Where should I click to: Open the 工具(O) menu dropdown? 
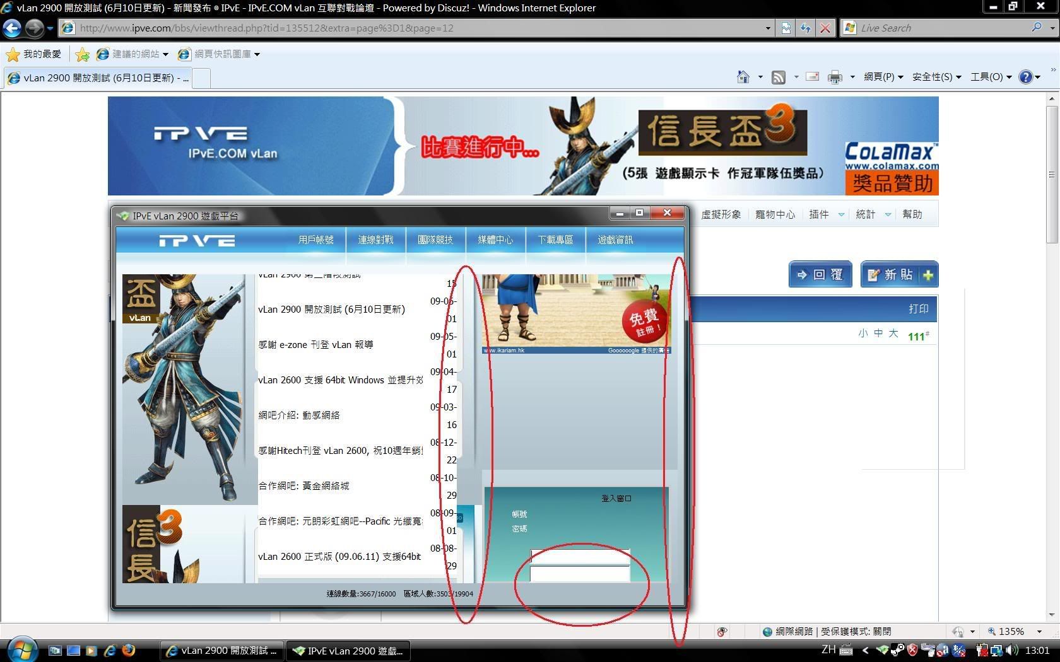point(991,77)
